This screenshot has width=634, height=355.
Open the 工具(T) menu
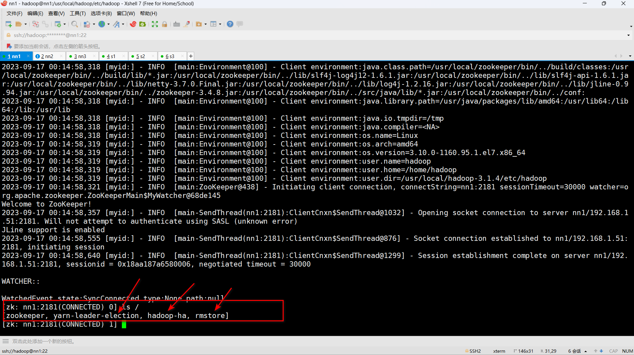[x=78, y=14]
